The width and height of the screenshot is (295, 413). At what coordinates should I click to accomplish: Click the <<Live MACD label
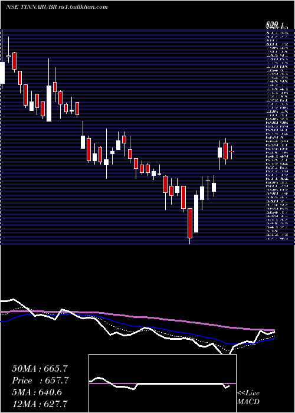[x=248, y=398]
